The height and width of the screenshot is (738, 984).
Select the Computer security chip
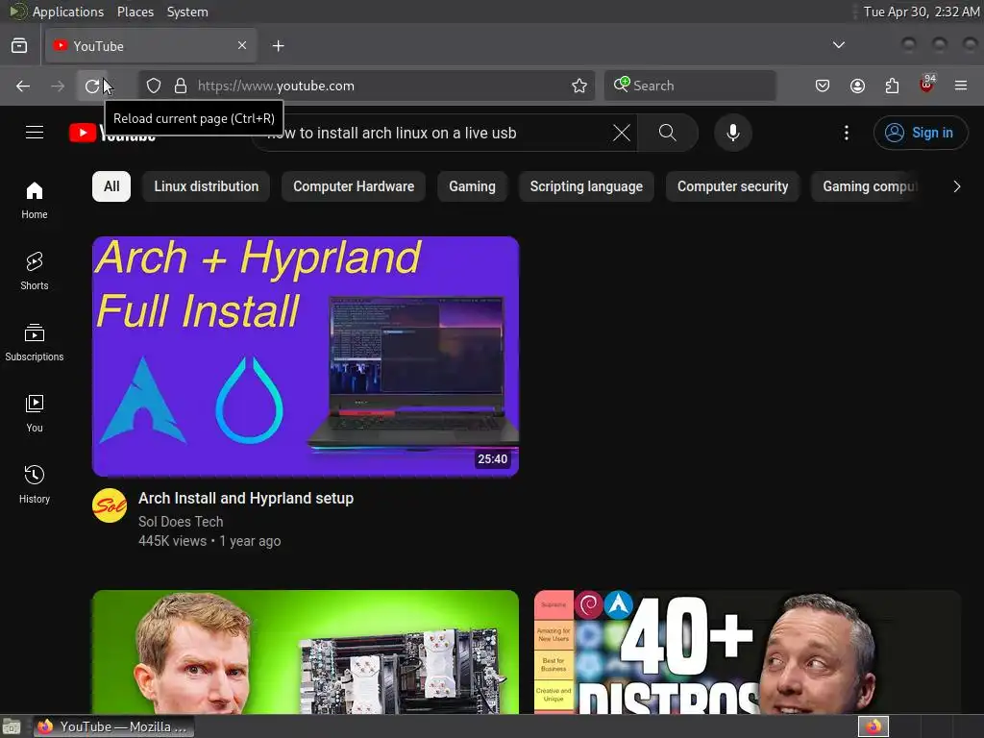[x=732, y=186]
